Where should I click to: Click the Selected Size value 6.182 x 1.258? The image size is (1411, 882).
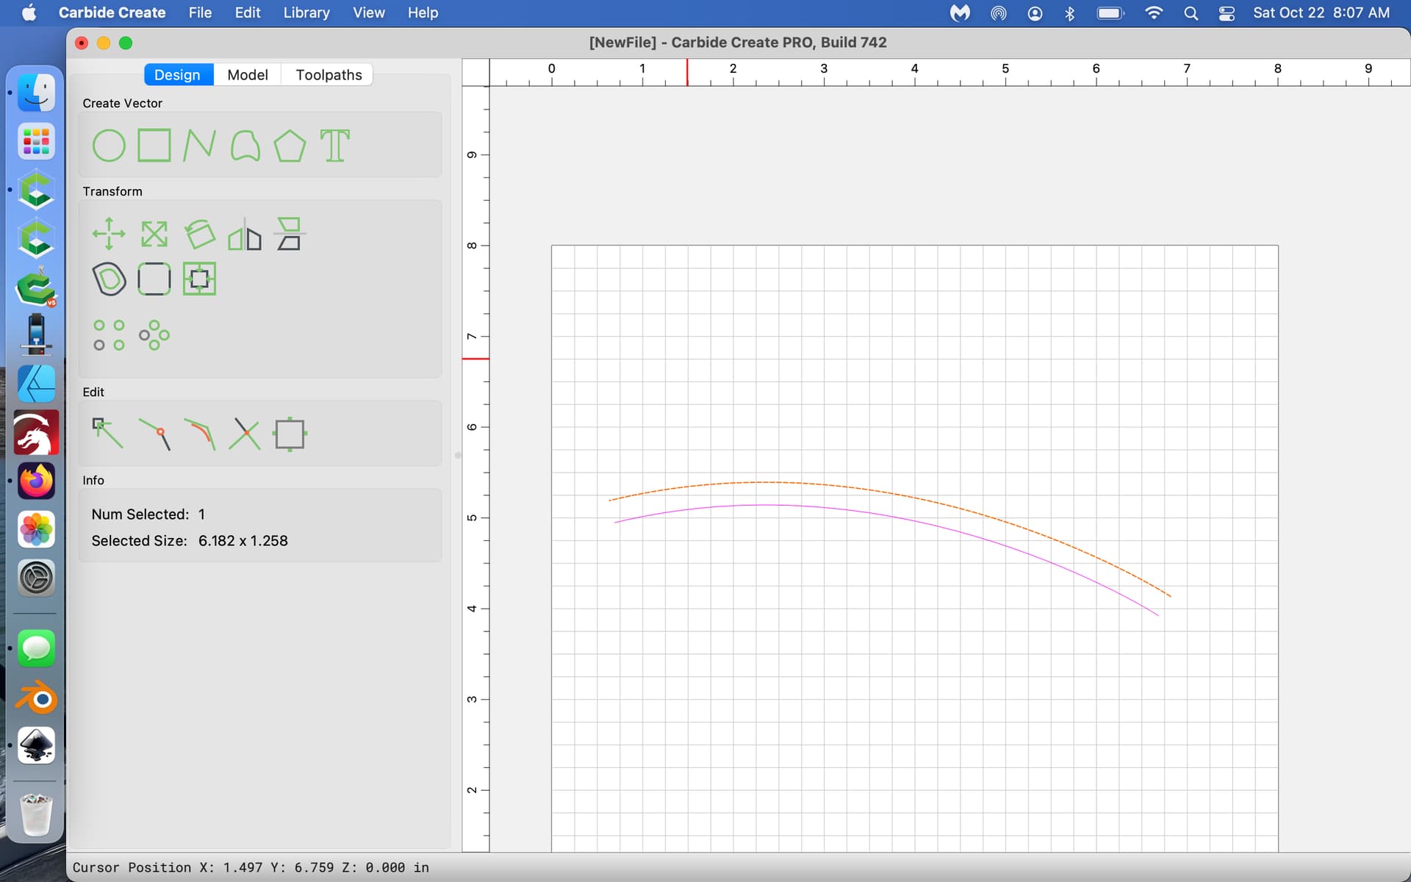click(x=243, y=541)
